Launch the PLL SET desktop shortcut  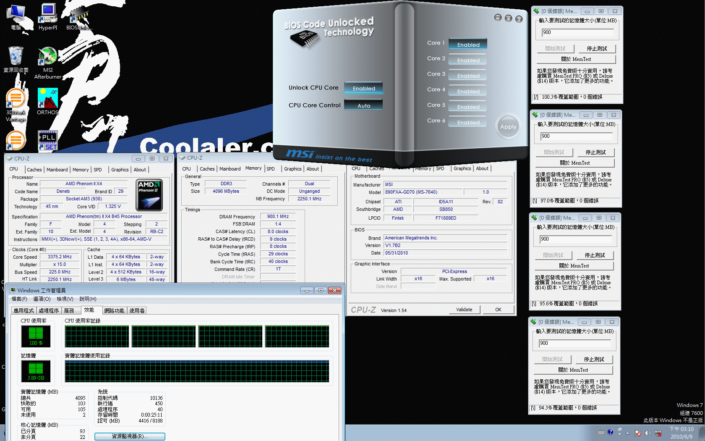(x=48, y=140)
